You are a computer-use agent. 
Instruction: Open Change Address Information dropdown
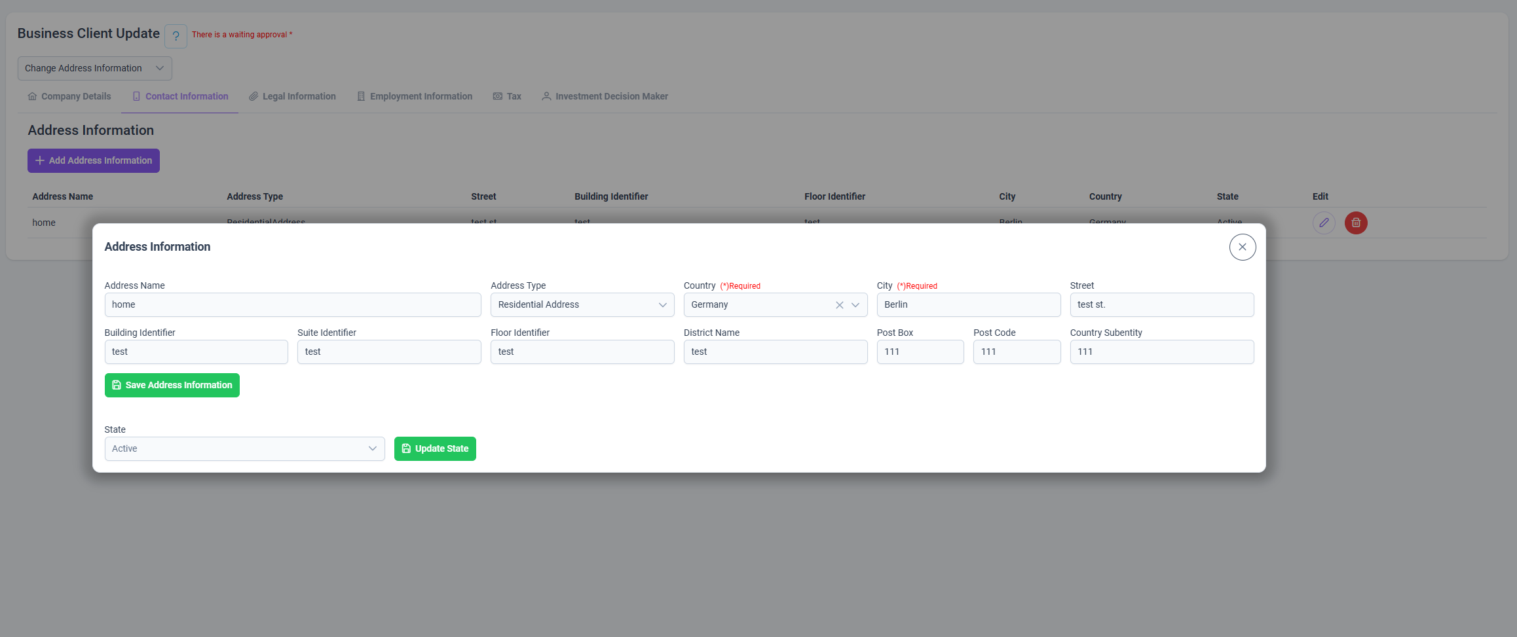[95, 68]
